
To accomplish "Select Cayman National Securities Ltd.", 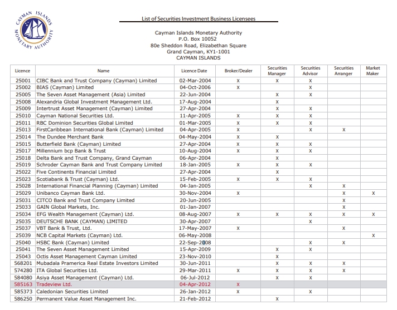I will pos(75,116).
